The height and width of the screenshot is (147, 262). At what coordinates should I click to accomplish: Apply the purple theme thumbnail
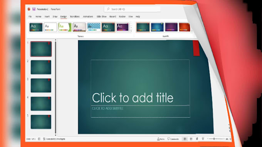point(123,27)
